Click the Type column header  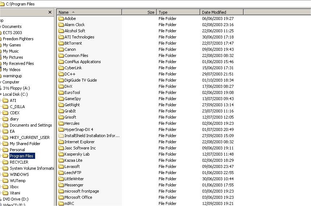click(178, 12)
